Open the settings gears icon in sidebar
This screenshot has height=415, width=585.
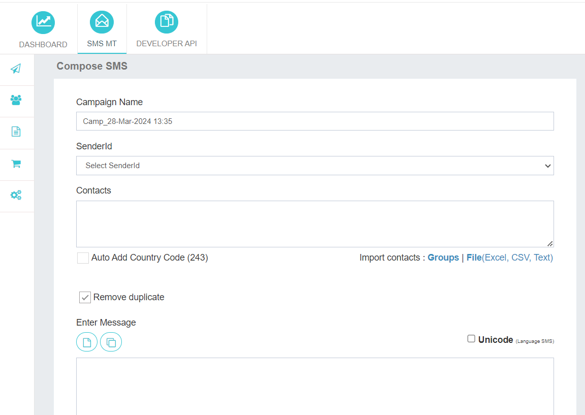(16, 195)
